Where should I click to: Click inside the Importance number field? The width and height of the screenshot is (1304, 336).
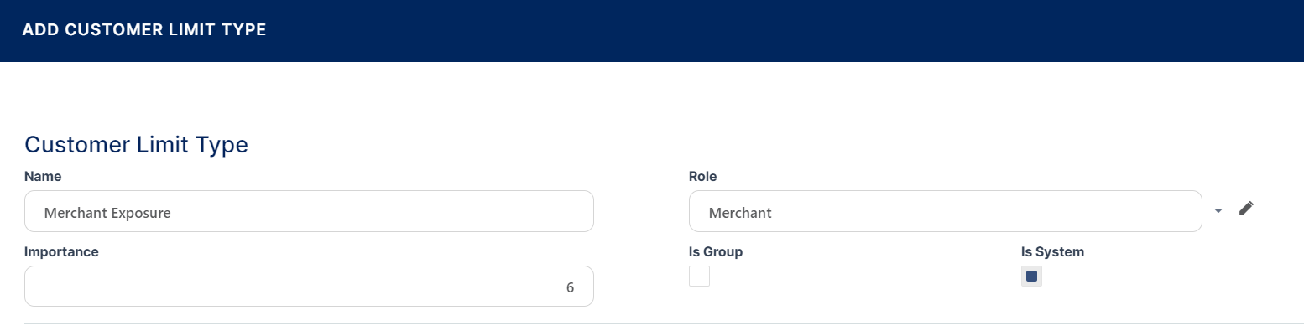pyautogui.click(x=309, y=287)
